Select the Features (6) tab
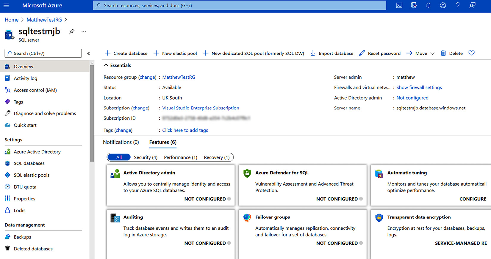The image size is (491, 259). click(163, 142)
